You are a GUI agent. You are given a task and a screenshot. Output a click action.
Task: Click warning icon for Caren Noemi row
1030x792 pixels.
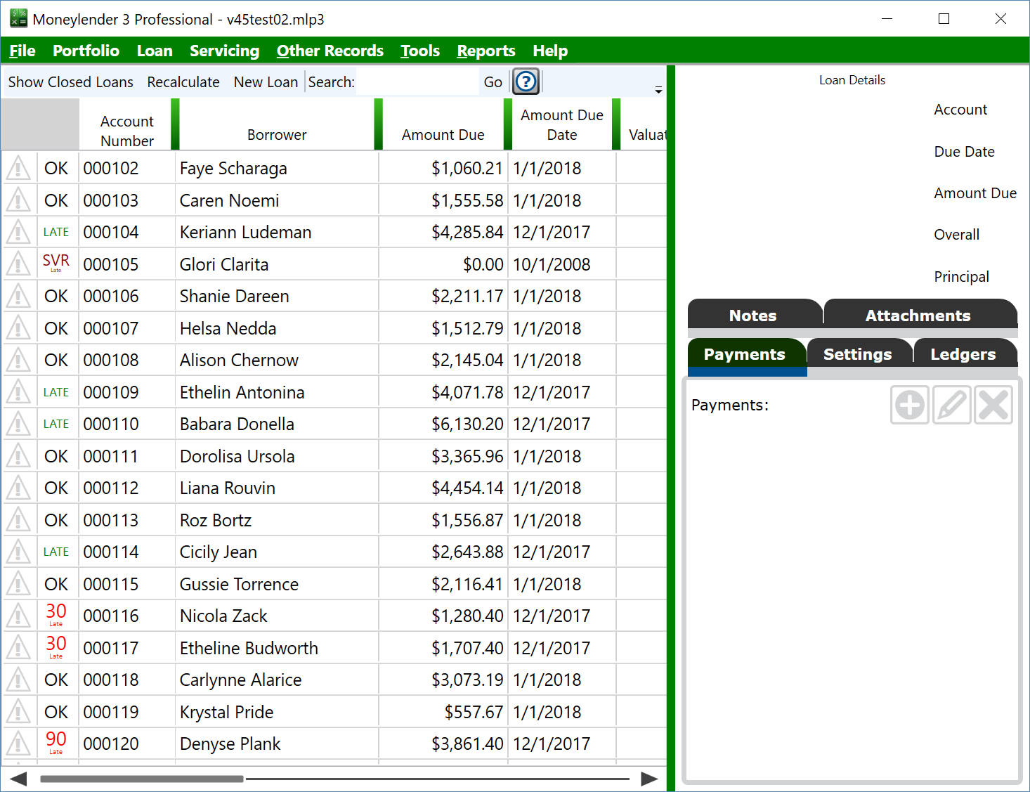[x=18, y=200]
